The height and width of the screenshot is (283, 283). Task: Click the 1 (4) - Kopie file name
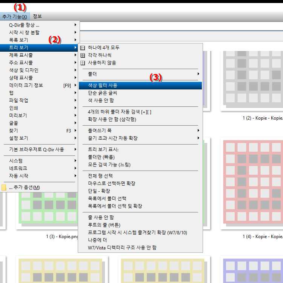coord(263,237)
